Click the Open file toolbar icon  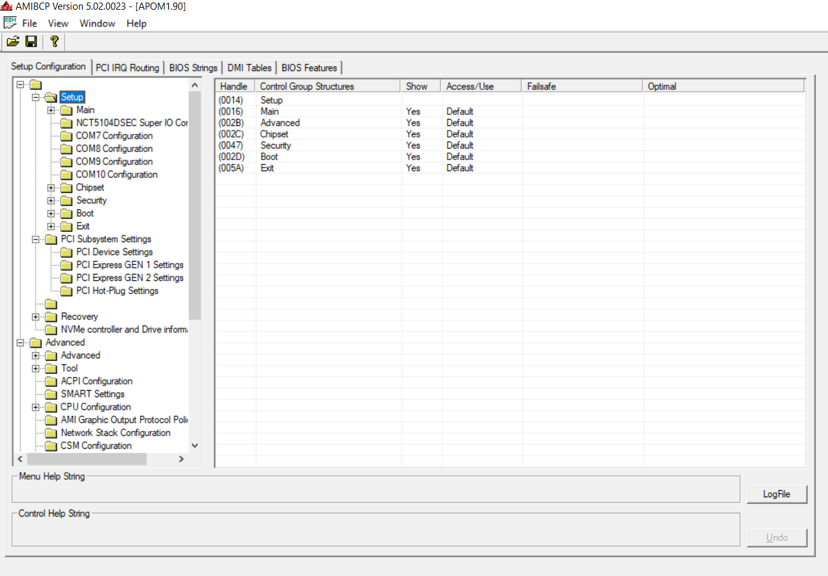coord(13,42)
